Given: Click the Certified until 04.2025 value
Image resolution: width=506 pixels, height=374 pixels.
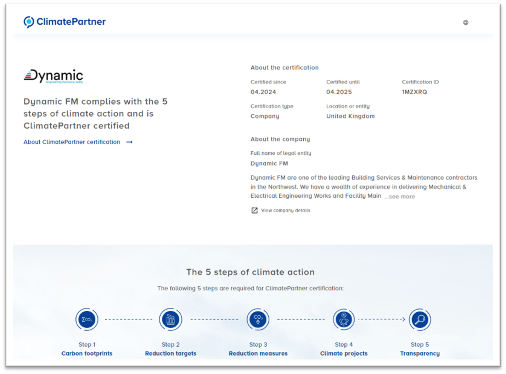Looking at the screenshot, I should 339,92.
